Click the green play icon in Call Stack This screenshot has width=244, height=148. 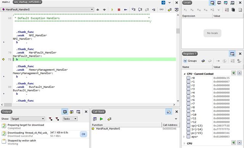click(x=101, y=119)
